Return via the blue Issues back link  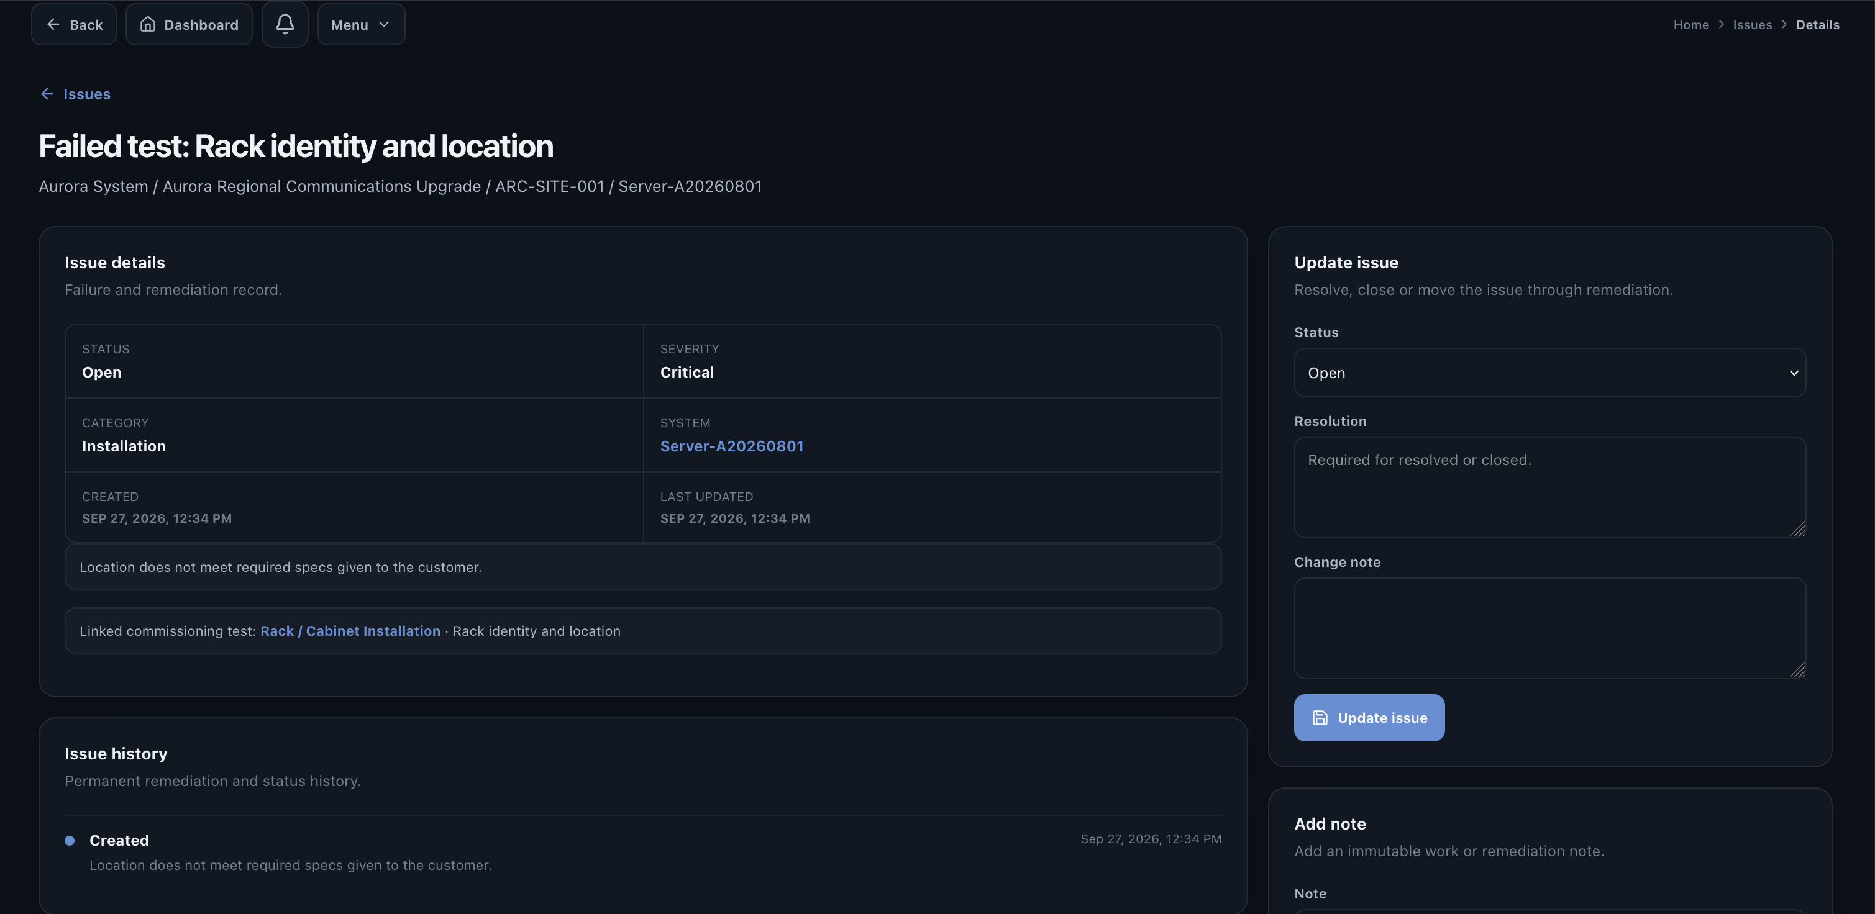point(75,94)
